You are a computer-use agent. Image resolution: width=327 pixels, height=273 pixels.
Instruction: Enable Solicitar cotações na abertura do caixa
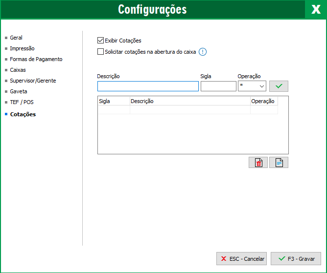(101, 52)
